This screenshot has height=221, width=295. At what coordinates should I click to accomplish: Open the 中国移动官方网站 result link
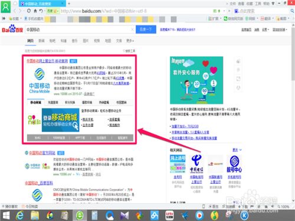[x=42, y=153]
